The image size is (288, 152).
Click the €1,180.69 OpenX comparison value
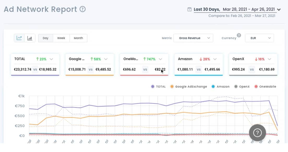267,69
